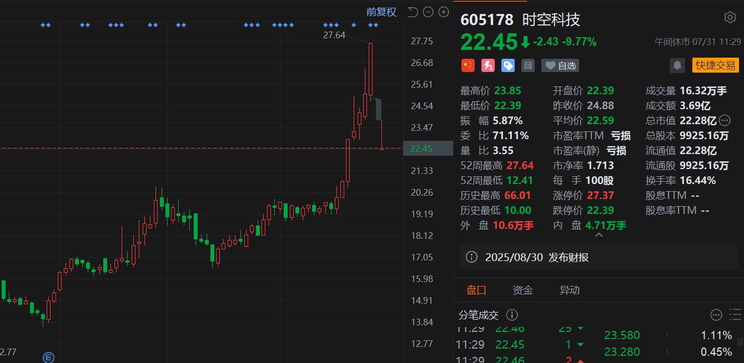This screenshot has height=363, width=744.
Task: Select the 盘口 tab
Action: coord(476,290)
